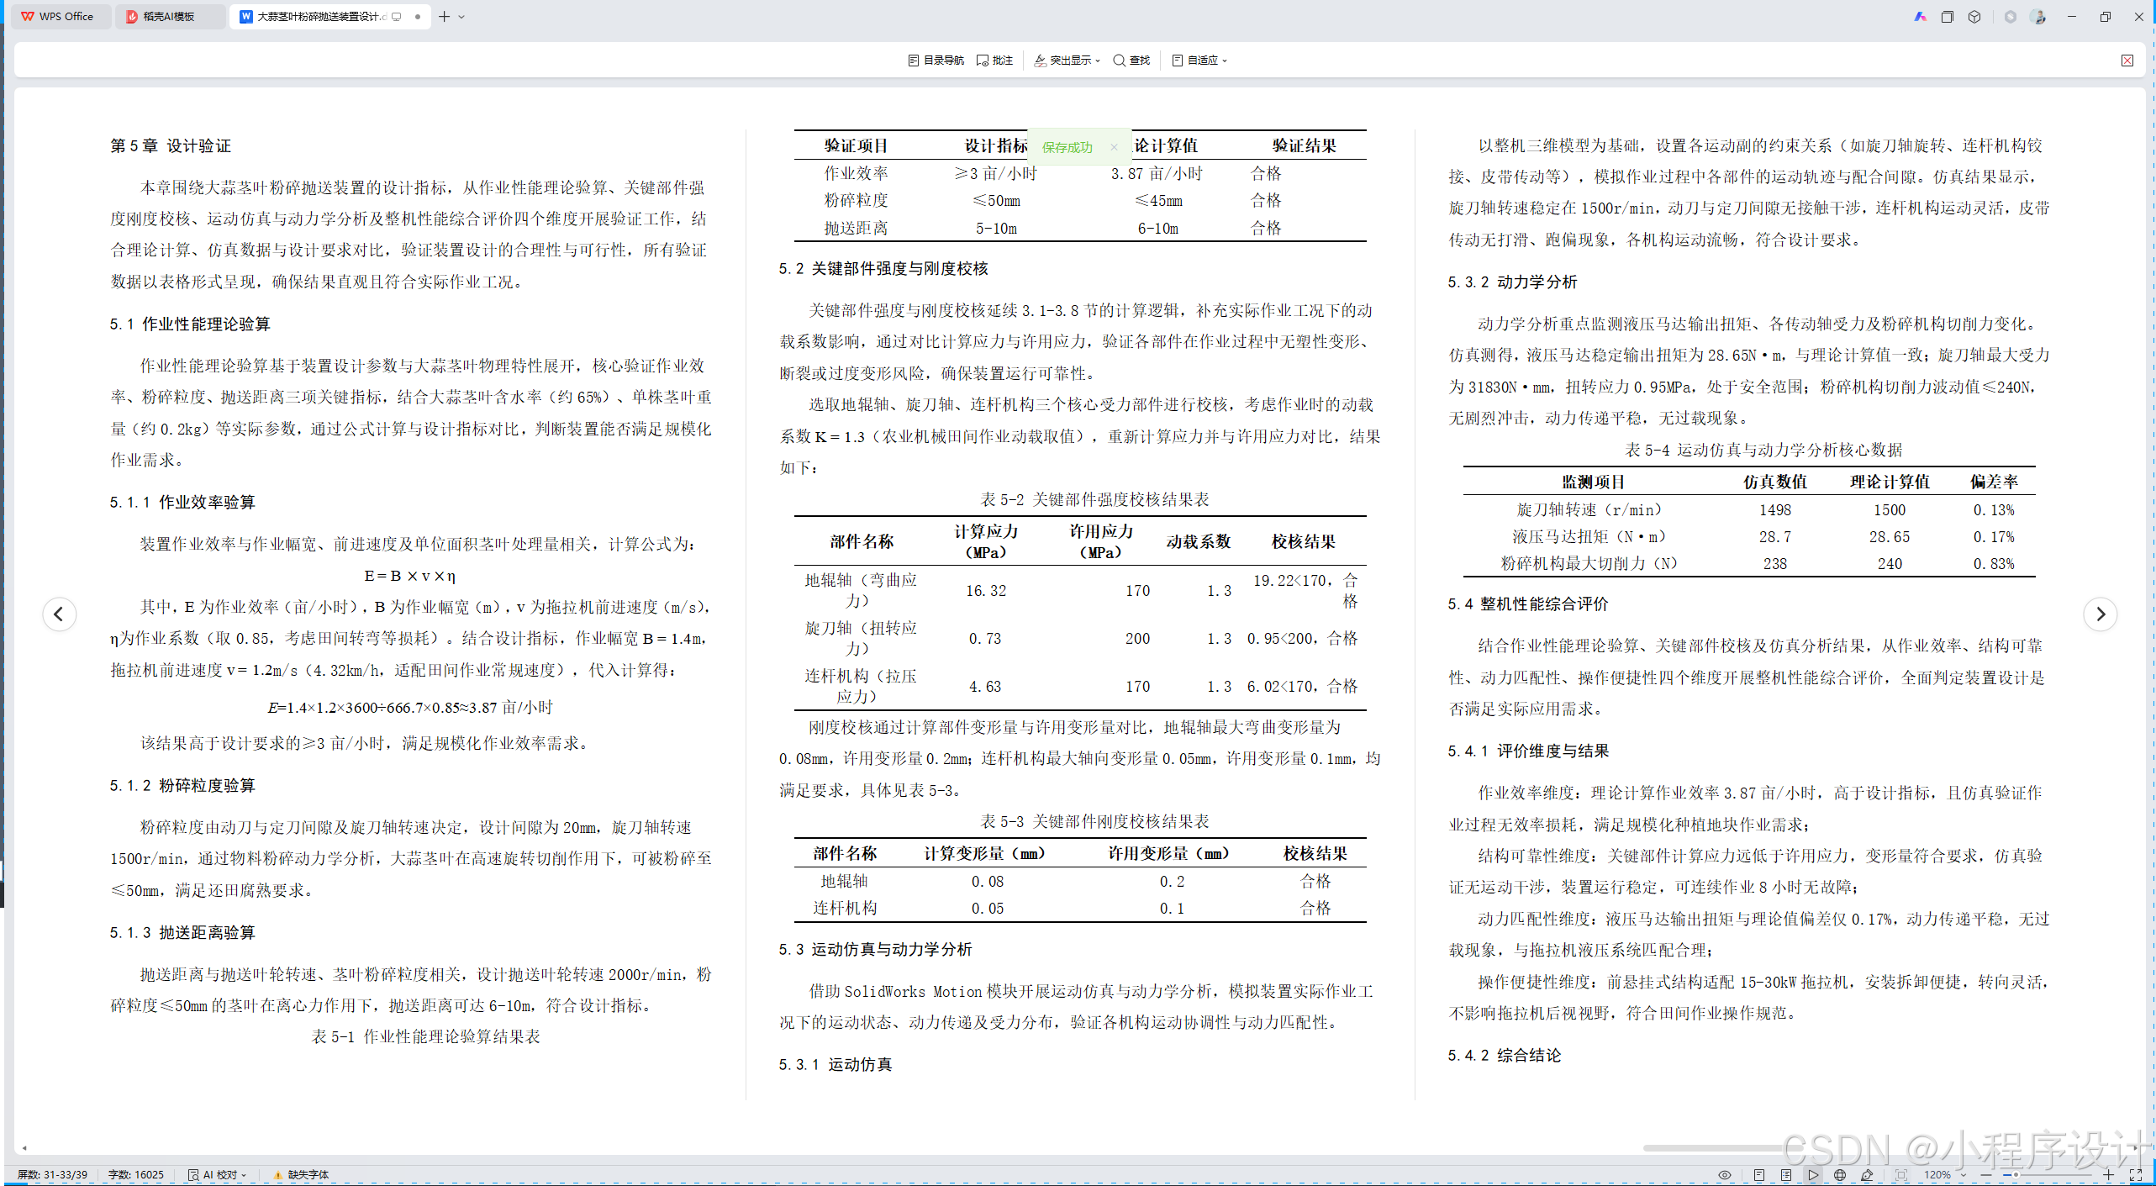Click the 19.22<170, 合格 cell

(1304, 590)
